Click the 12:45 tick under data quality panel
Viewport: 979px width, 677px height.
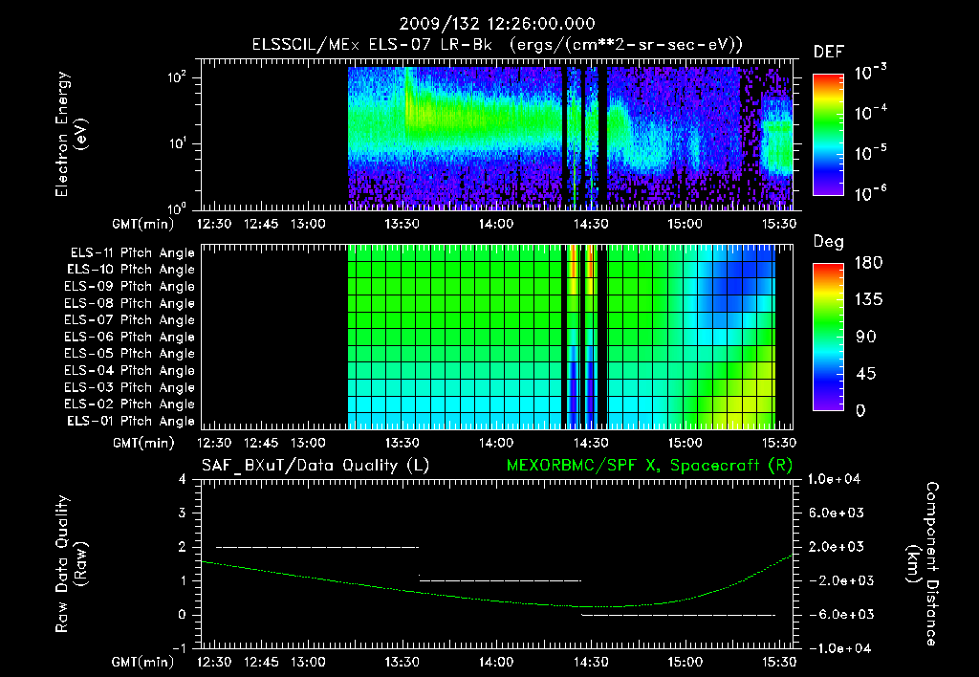[x=261, y=662]
